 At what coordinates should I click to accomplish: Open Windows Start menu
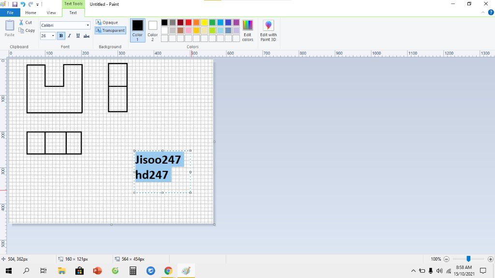coord(9,271)
